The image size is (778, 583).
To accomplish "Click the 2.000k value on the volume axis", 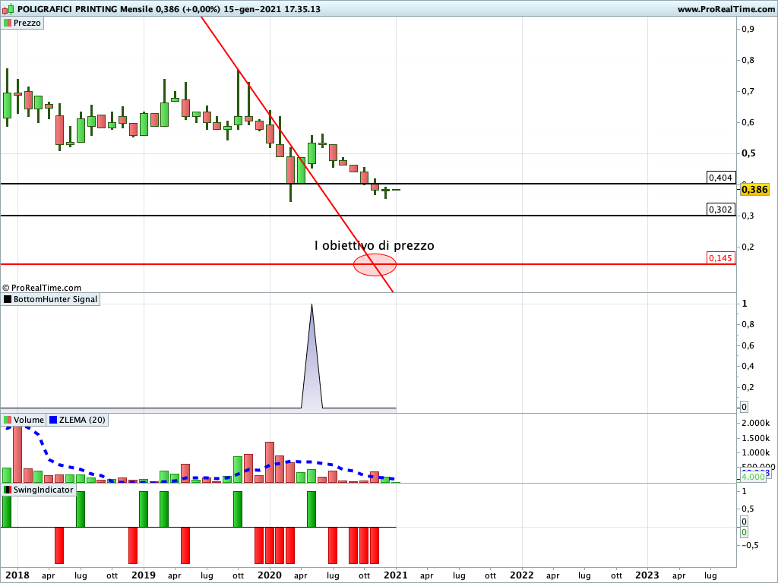I will pos(756,423).
